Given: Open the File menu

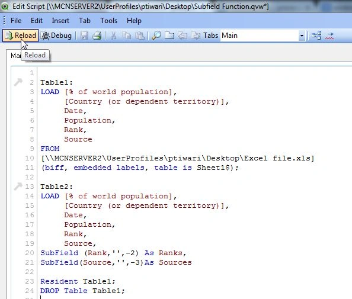Looking at the screenshot, I should [16, 21].
